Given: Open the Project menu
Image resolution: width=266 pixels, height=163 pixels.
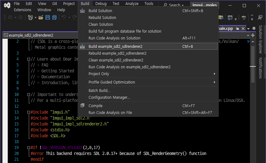Looking at the screenshot, I should coord(69,4).
